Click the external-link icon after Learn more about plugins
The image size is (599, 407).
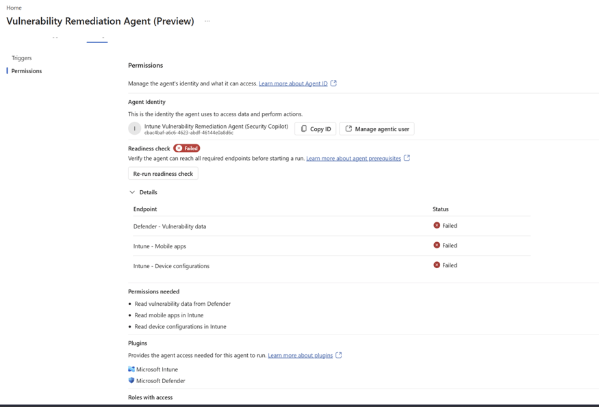click(338, 355)
